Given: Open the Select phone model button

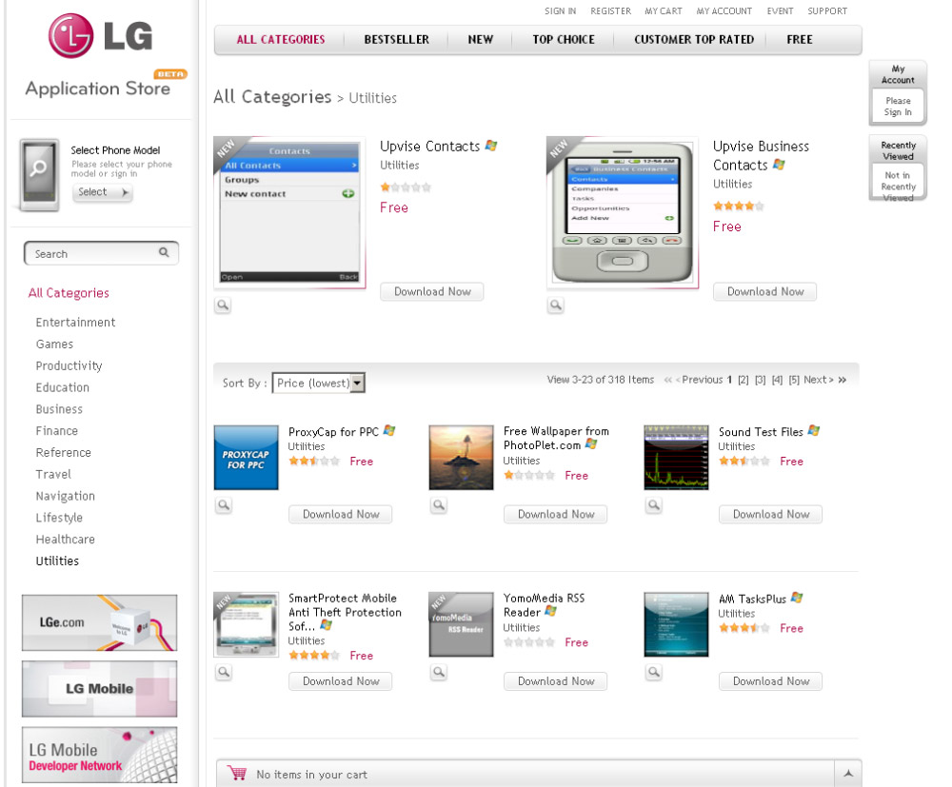Looking at the screenshot, I should pos(102,192).
